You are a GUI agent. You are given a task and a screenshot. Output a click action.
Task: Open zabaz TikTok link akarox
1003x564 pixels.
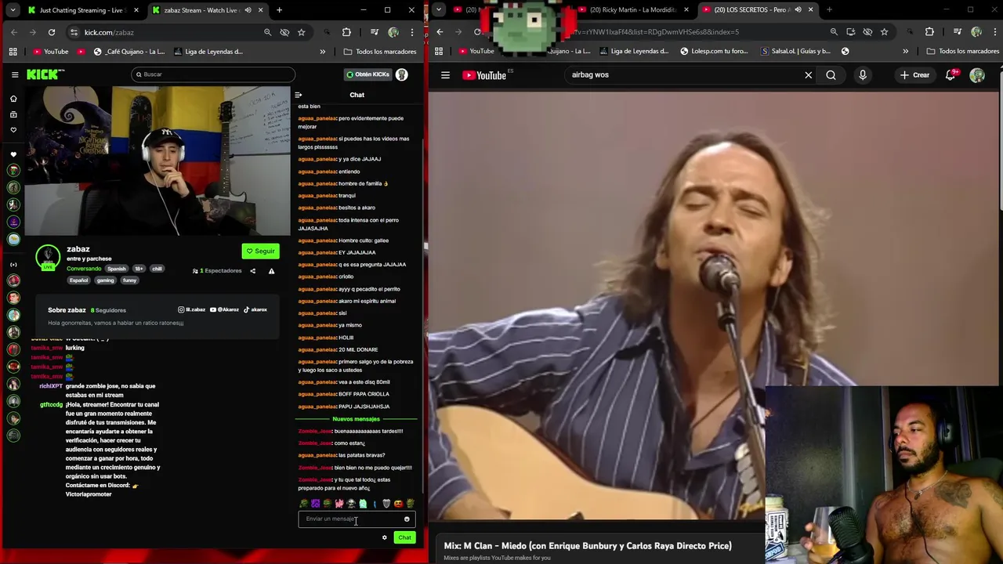click(255, 309)
